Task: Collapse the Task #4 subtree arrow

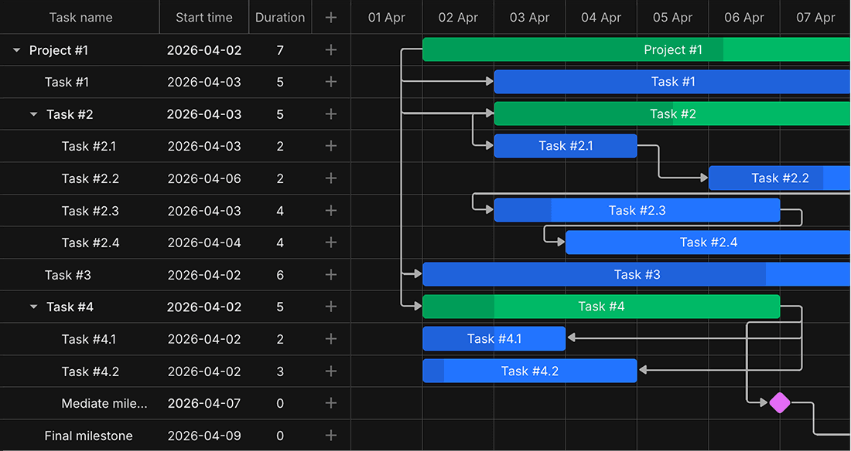Action: (x=33, y=307)
